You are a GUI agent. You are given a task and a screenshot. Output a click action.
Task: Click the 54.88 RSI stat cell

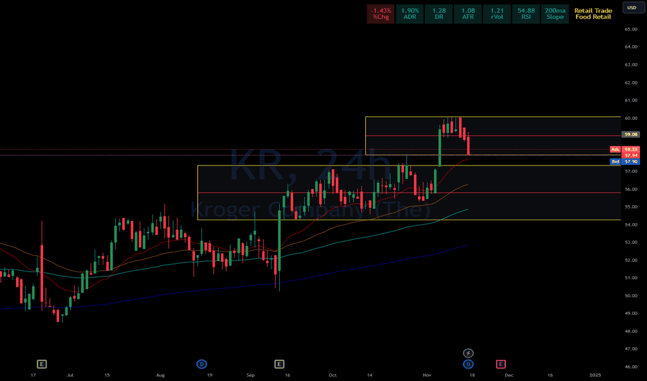click(526, 14)
